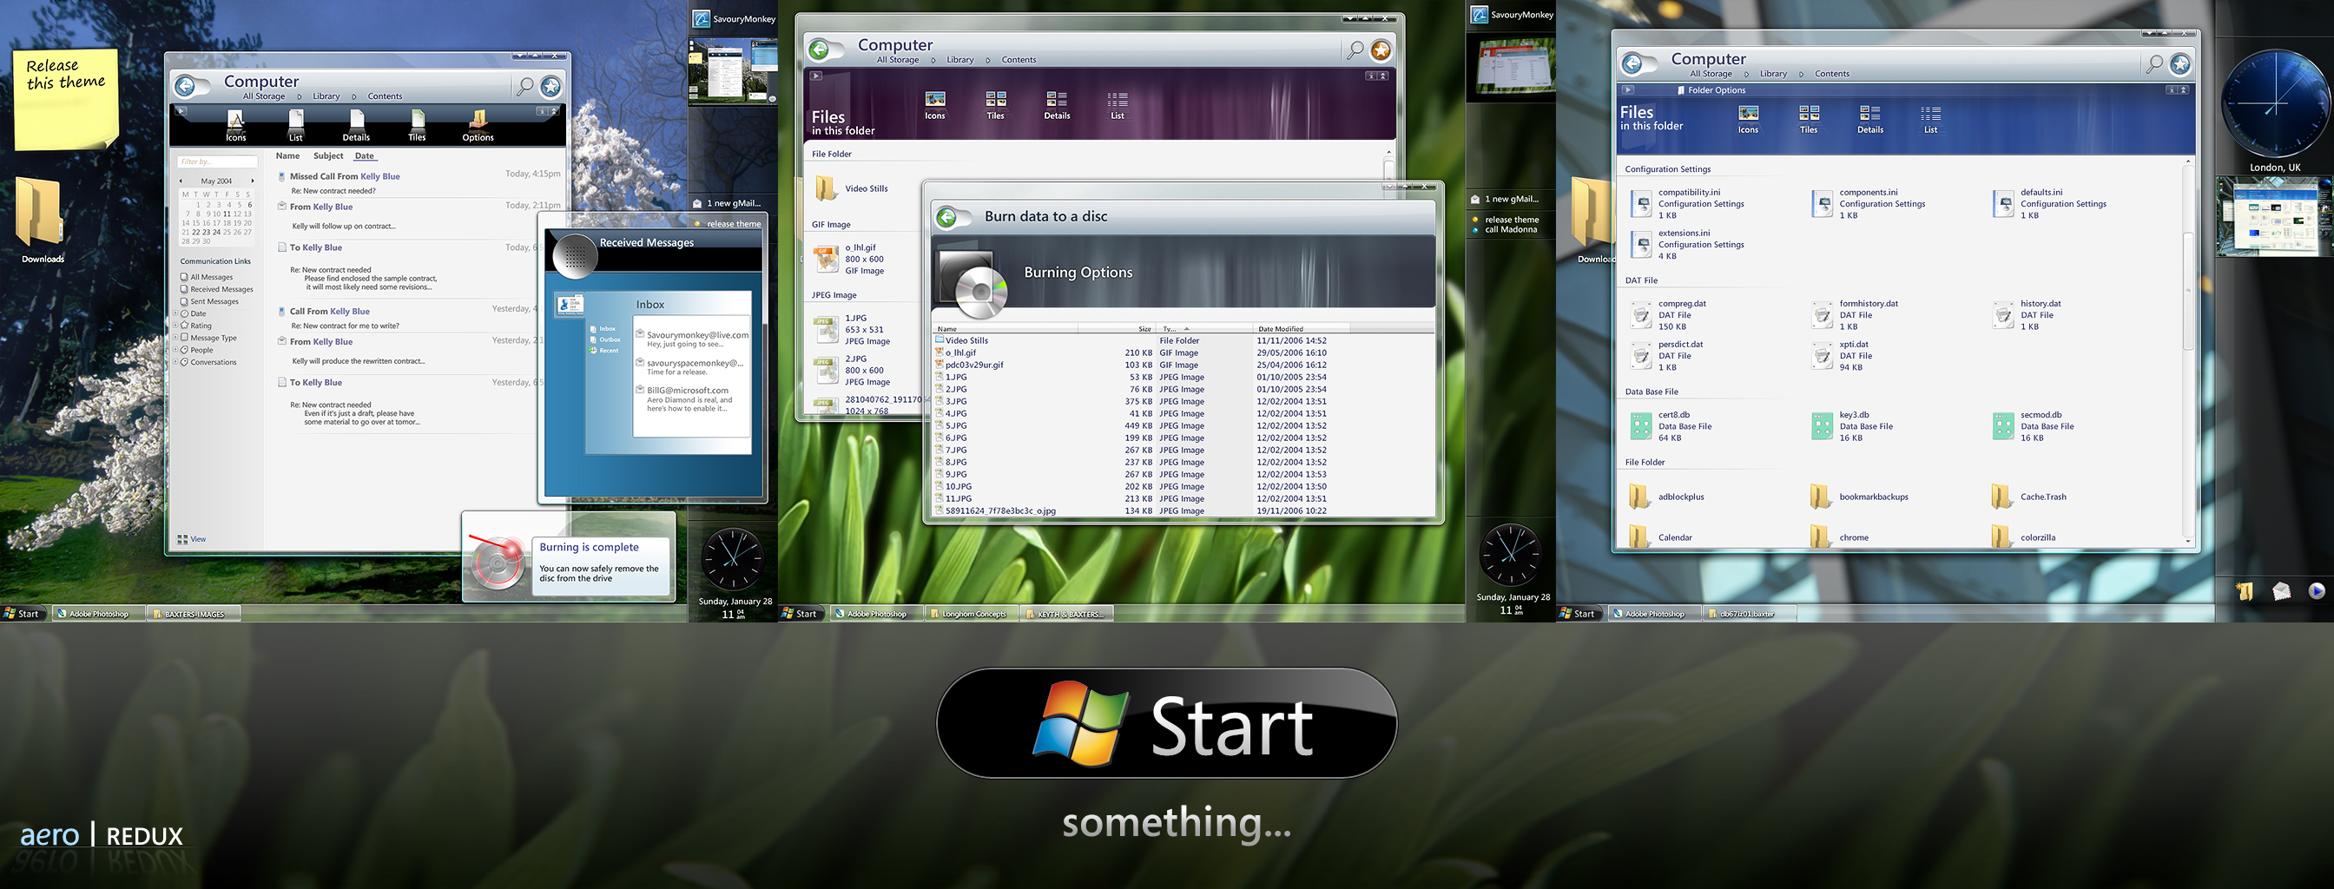The width and height of the screenshot is (2334, 889).
Task: Open Options in the messages window toolbar
Action: click(478, 126)
